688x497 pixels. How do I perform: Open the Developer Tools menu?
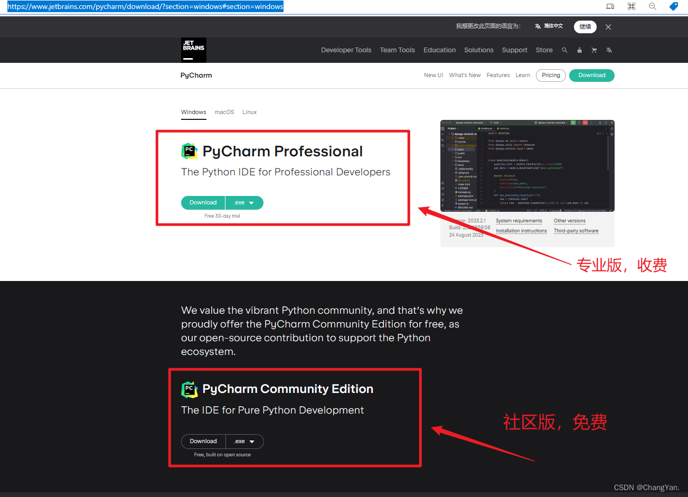click(346, 50)
